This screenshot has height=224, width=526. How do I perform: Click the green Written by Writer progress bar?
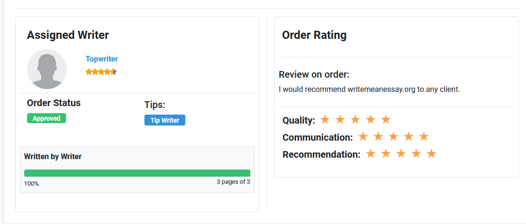(137, 173)
